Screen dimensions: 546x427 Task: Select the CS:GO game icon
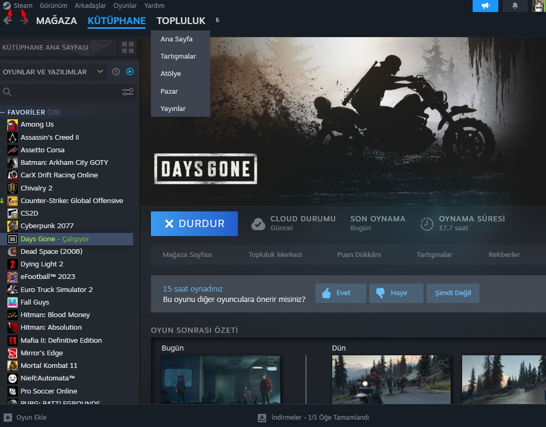[13, 200]
